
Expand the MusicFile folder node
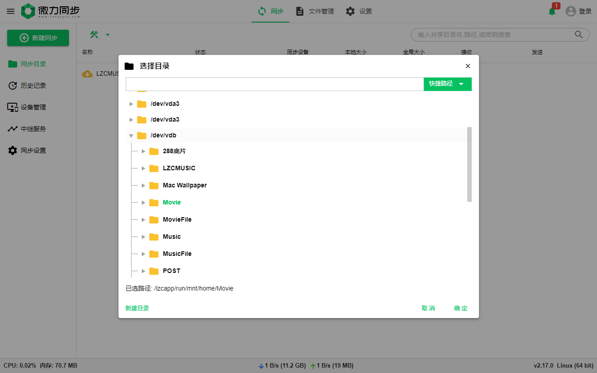[143, 254]
